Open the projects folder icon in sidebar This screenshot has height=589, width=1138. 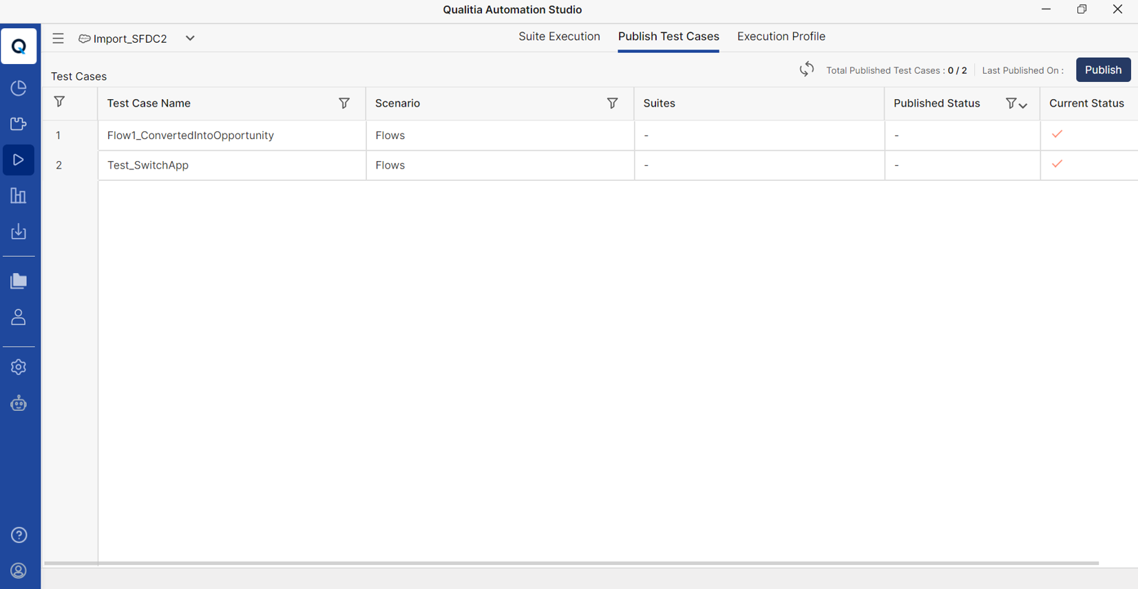coord(19,281)
